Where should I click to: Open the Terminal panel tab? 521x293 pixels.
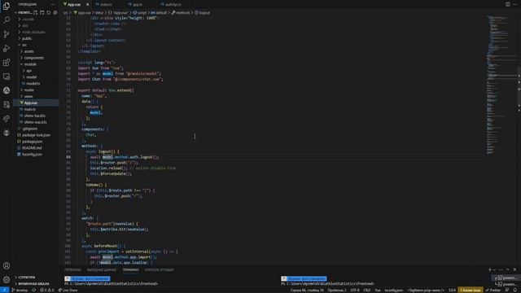point(130,269)
